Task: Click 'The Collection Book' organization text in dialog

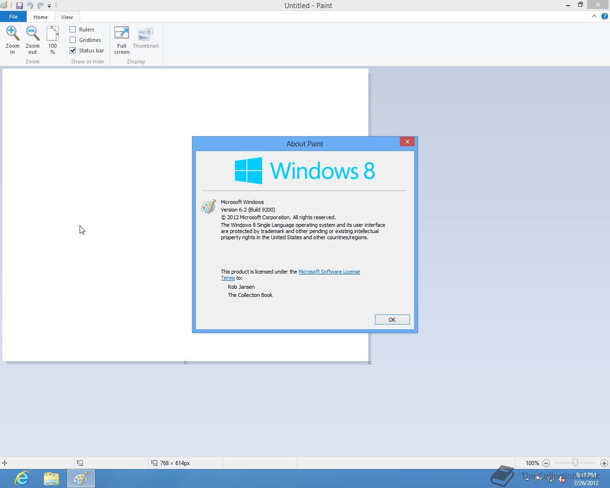Action: click(250, 295)
